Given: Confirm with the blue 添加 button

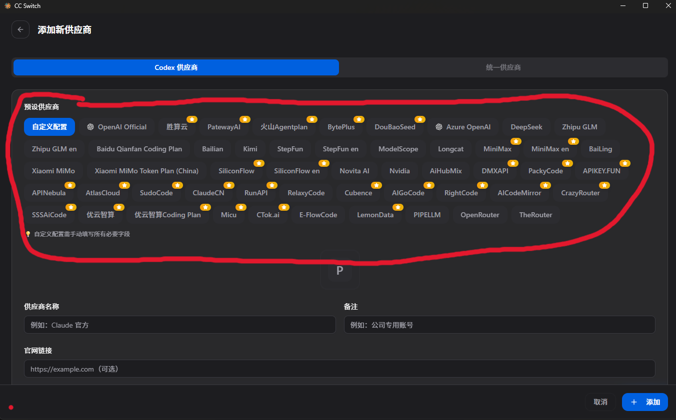Looking at the screenshot, I should point(645,402).
